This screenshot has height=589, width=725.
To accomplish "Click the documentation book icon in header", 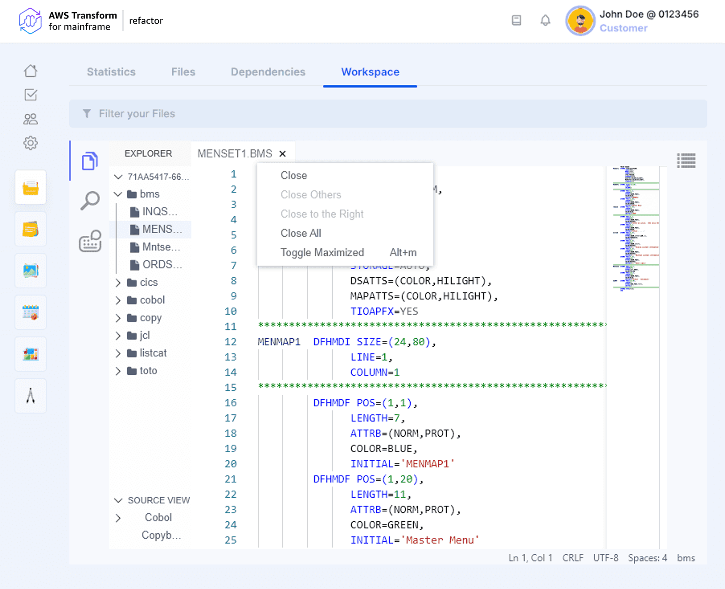I will click(516, 20).
